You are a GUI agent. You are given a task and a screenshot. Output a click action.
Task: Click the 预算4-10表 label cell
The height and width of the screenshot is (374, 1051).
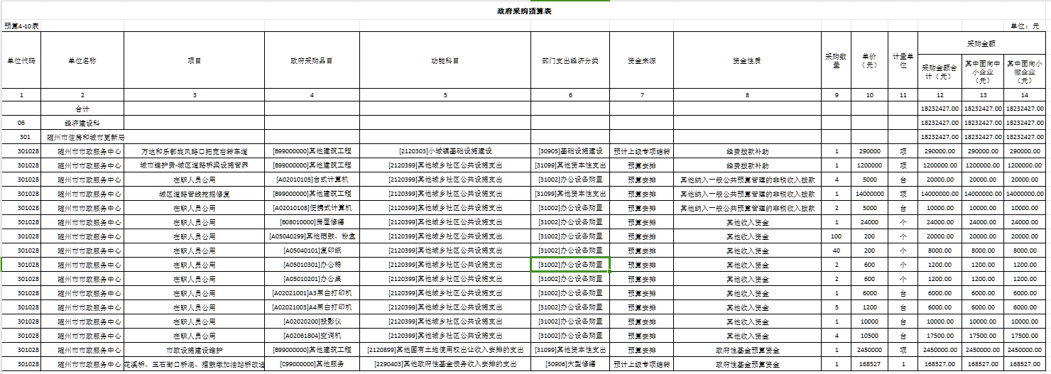click(x=21, y=26)
